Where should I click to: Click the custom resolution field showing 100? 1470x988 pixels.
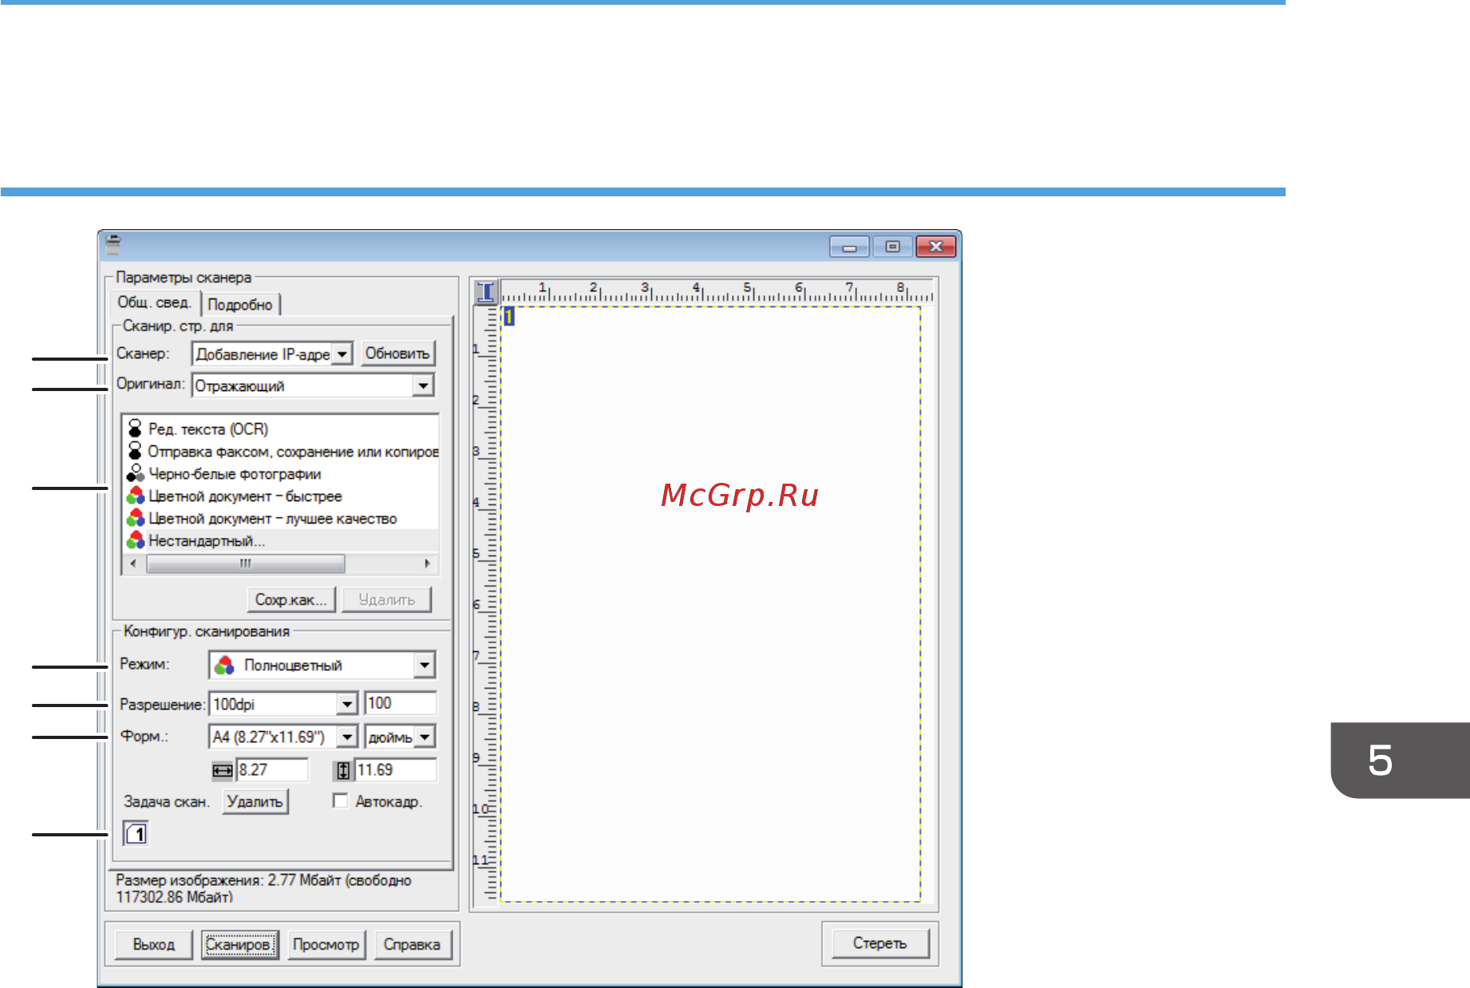pyautogui.click(x=401, y=703)
